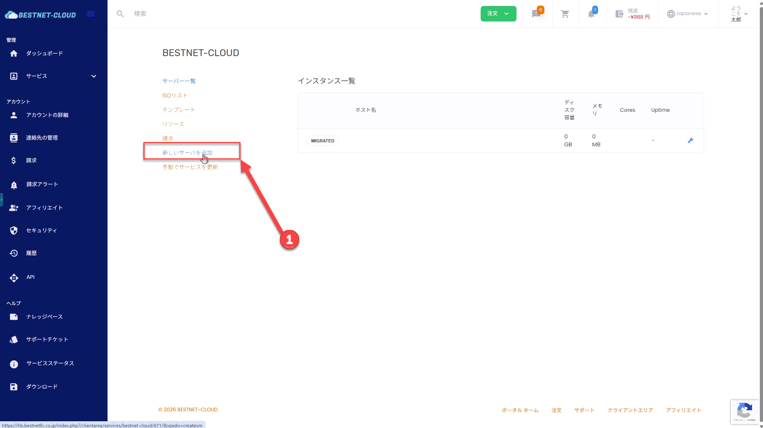This screenshot has height=428, width=763.
Task: Open the shopping cart icon
Action: tap(565, 14)
